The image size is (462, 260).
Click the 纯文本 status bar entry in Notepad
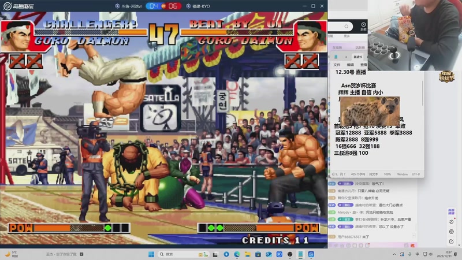(374, 174)
